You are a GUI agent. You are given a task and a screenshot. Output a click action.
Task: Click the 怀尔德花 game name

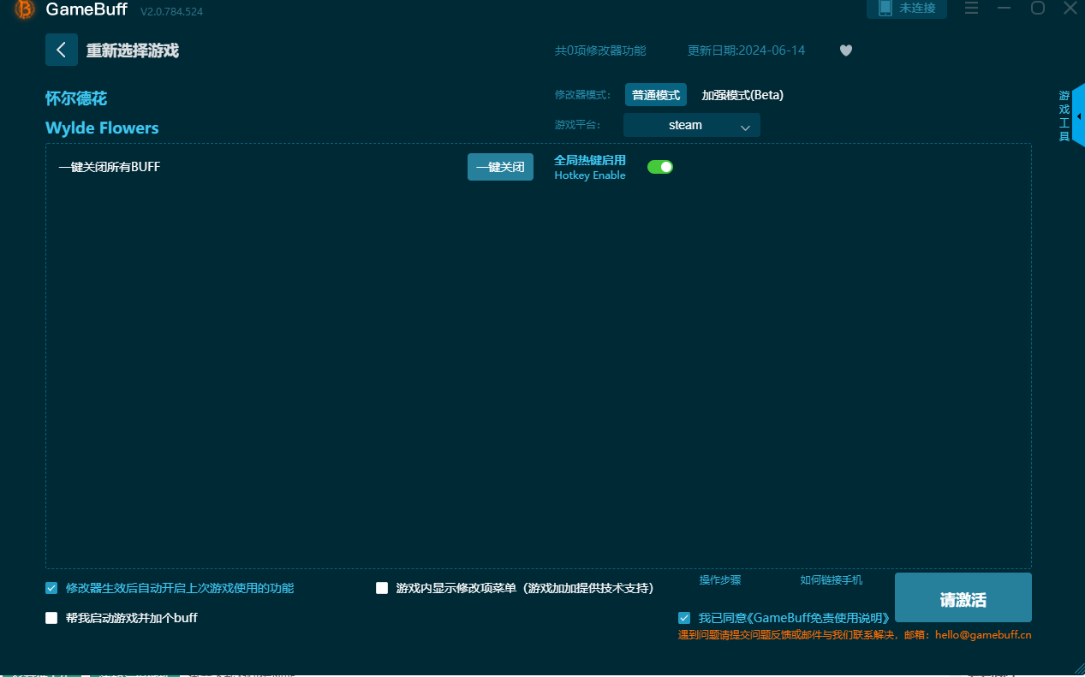(76, 98)
